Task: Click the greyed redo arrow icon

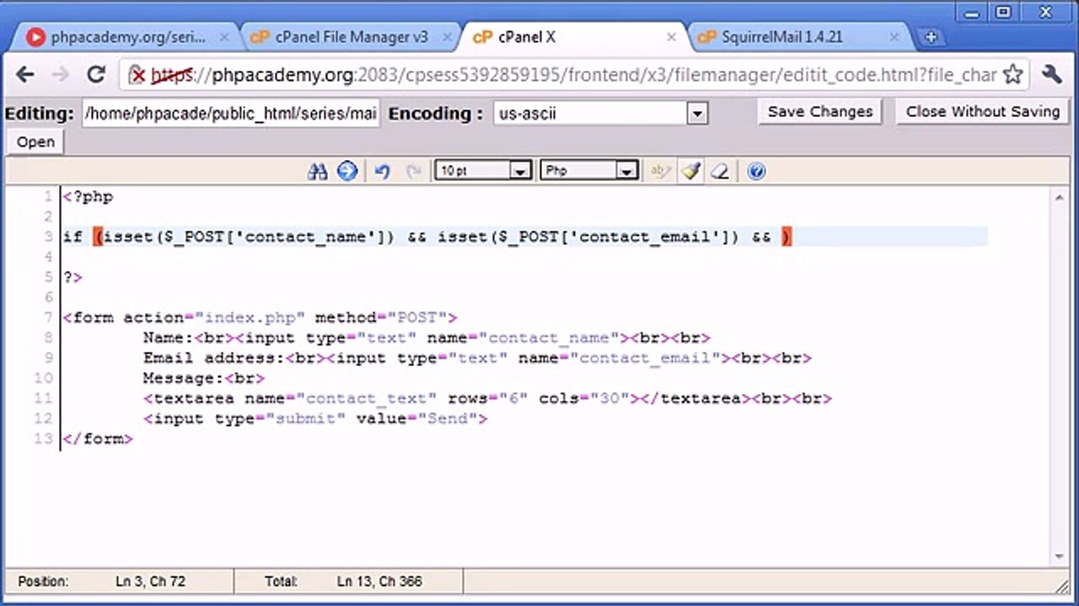Action: [x=413, y=171]
